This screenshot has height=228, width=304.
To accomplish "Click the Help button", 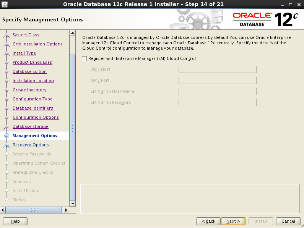I will 15,221.
